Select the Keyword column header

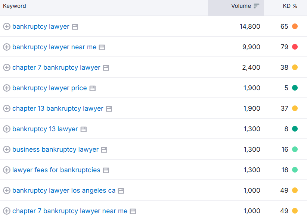coord(15,6)
